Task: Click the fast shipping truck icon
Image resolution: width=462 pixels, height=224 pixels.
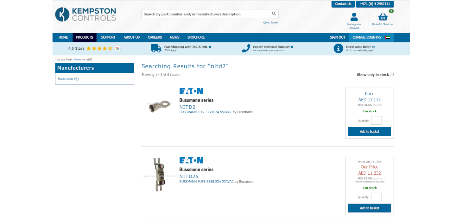Action: [x=156, y=48]
